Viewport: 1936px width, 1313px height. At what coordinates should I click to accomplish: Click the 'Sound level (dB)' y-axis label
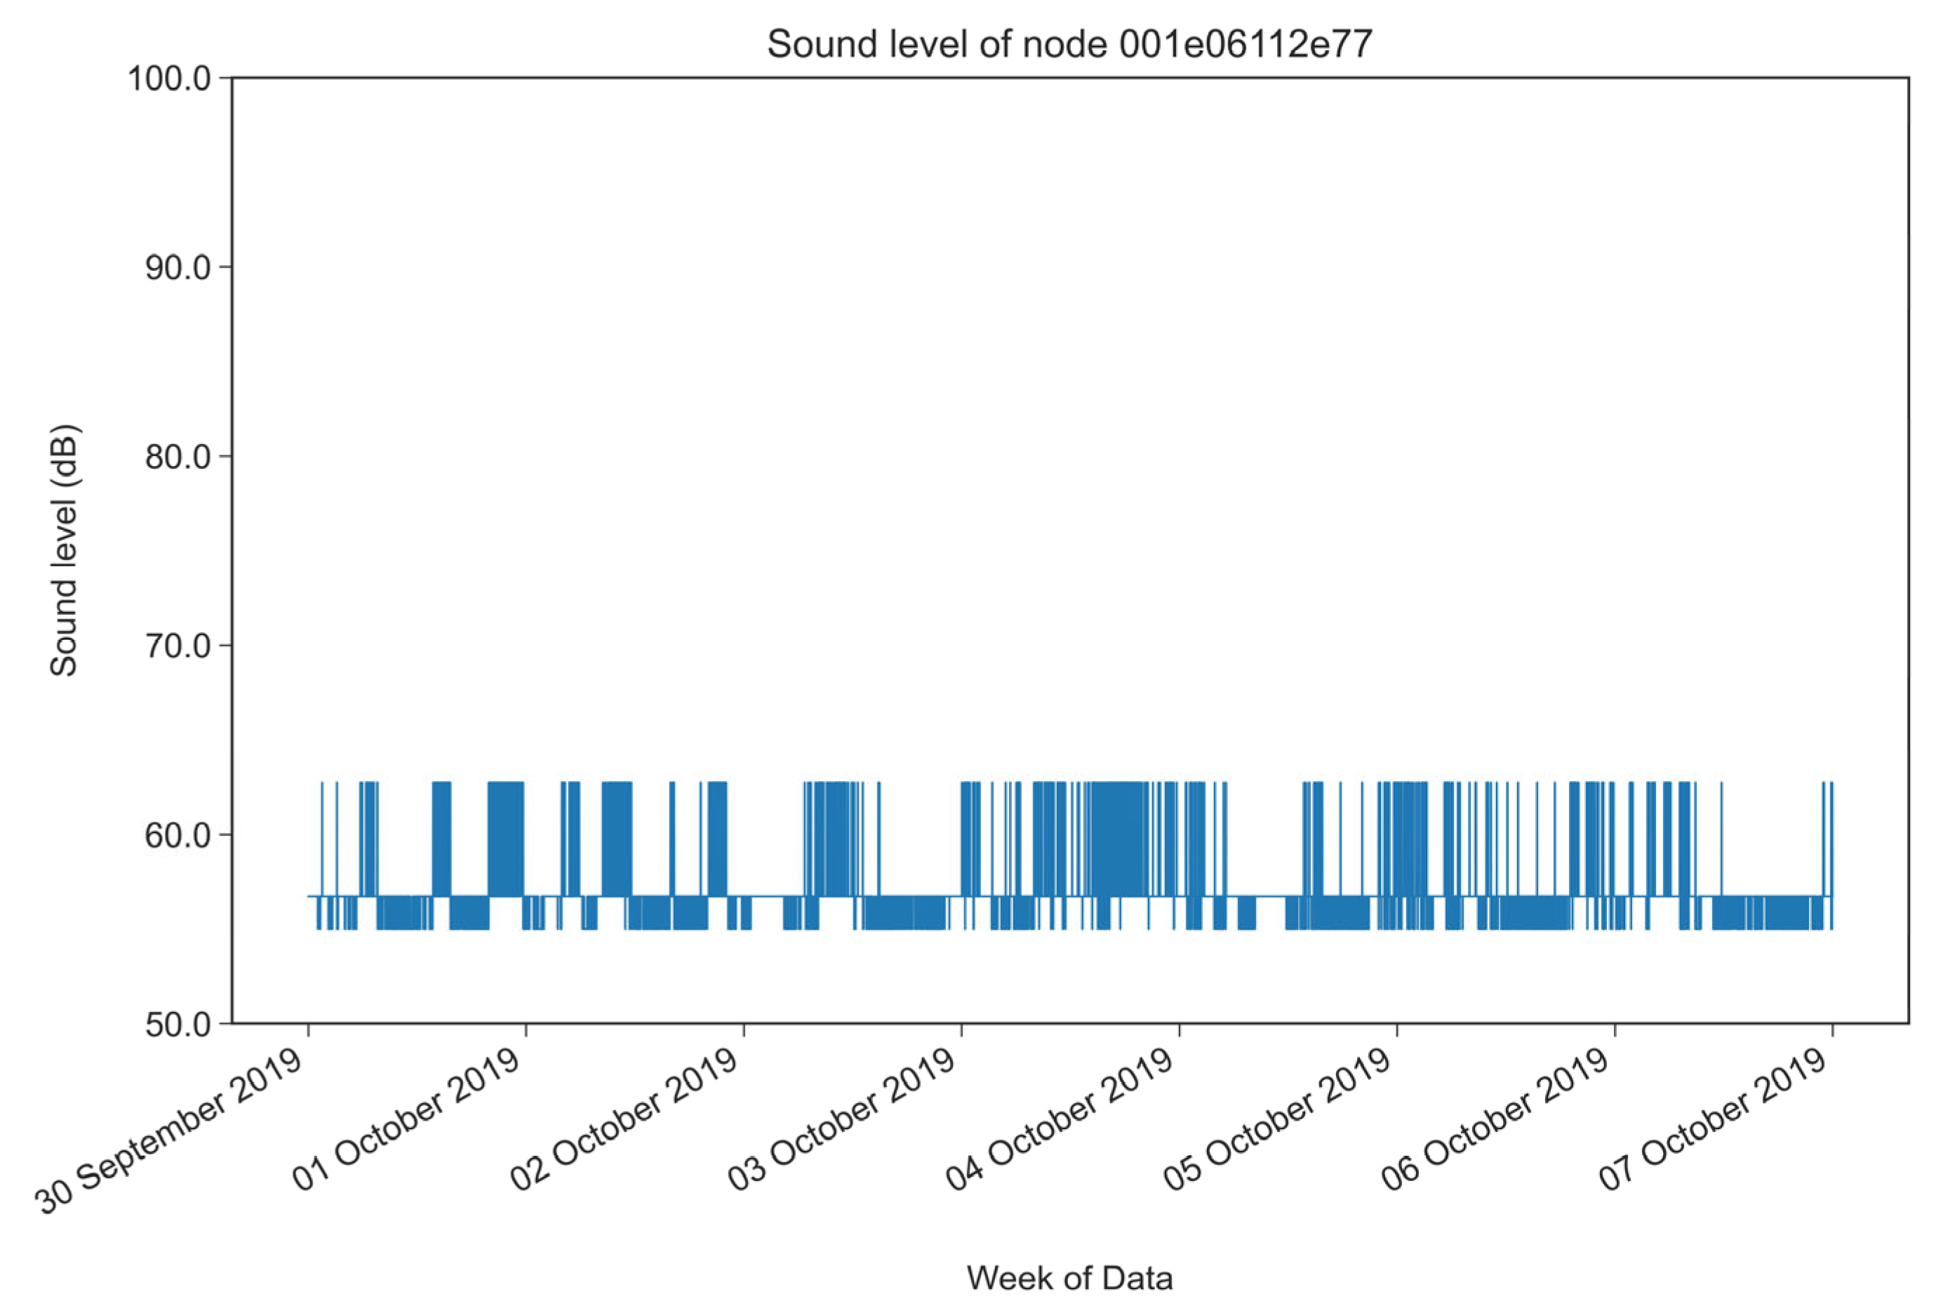(x=65, y=552)
